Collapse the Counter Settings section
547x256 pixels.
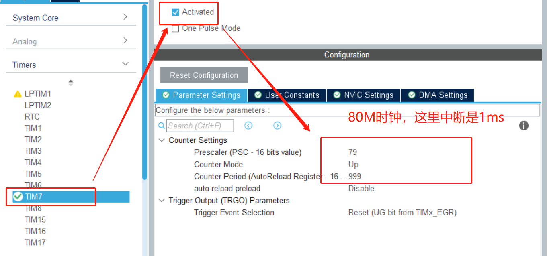coord(162,140)
